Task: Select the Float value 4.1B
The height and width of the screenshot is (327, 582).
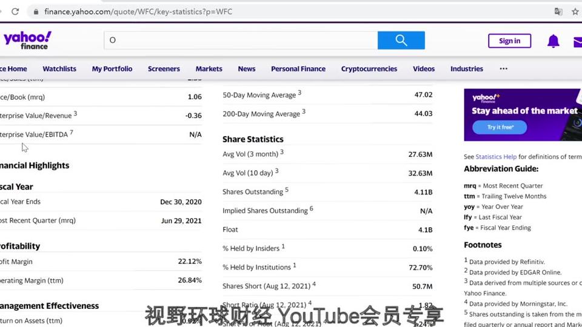Action: [x=426, y=230]
